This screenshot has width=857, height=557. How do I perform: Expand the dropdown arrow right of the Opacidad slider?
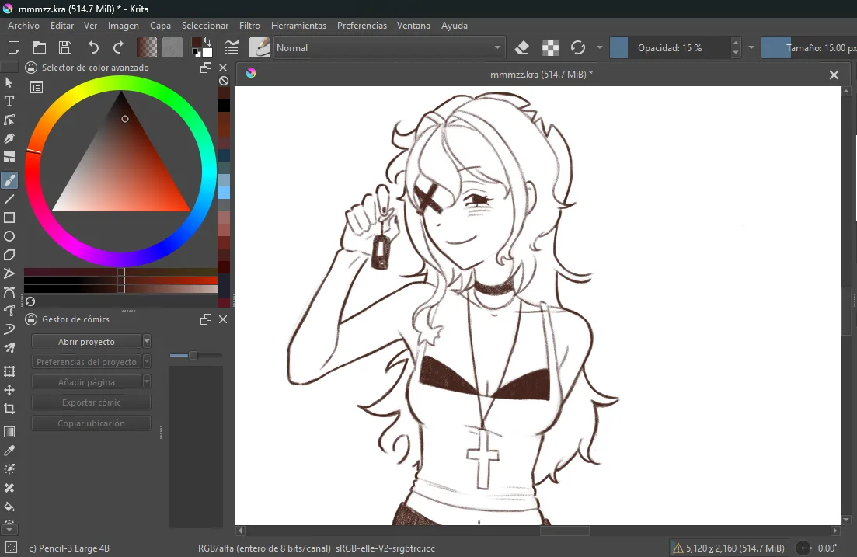751,47
